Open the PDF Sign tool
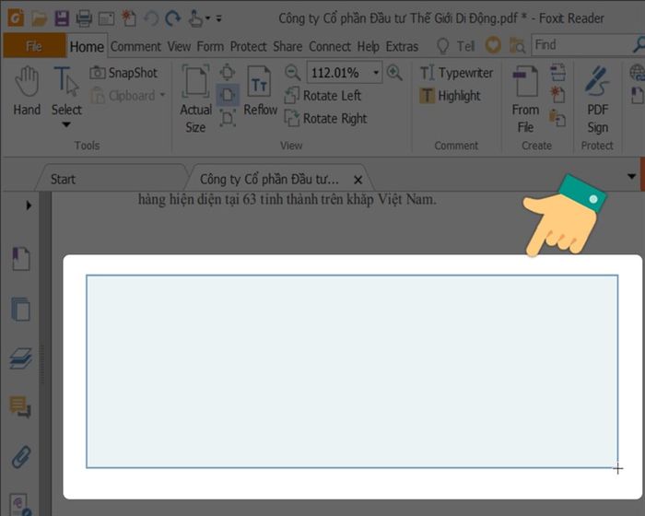Viewport: 645px width, 516px height. [598, 100]
